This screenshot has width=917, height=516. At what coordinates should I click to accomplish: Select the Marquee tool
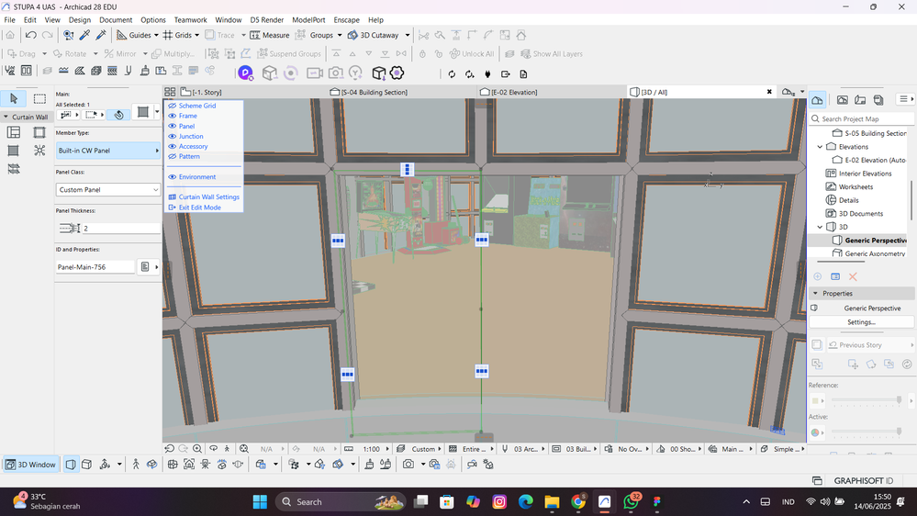(x=39, y=99)
